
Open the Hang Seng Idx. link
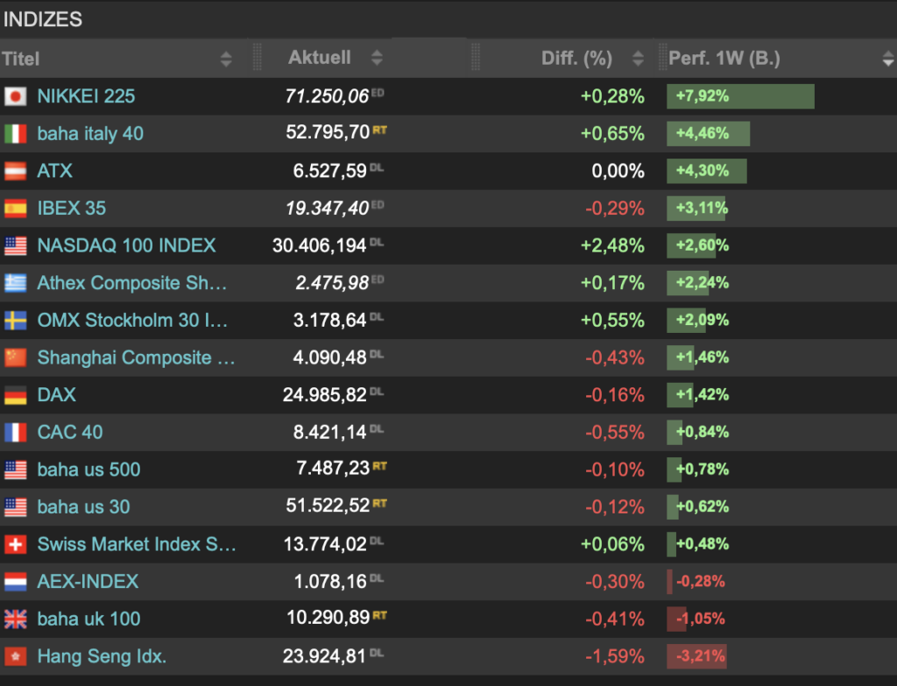(x=102, y=656)
